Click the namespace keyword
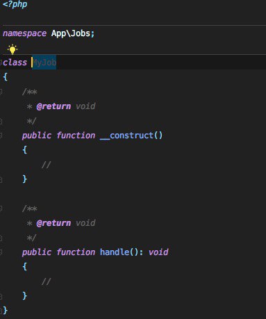 pyautogui.click(x=24, y=33)
